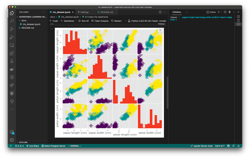Image resolution: width=250 pixels, height=158 pixels.
Task: Open Explorer views and more actions ellipsis
Action: 43,12
